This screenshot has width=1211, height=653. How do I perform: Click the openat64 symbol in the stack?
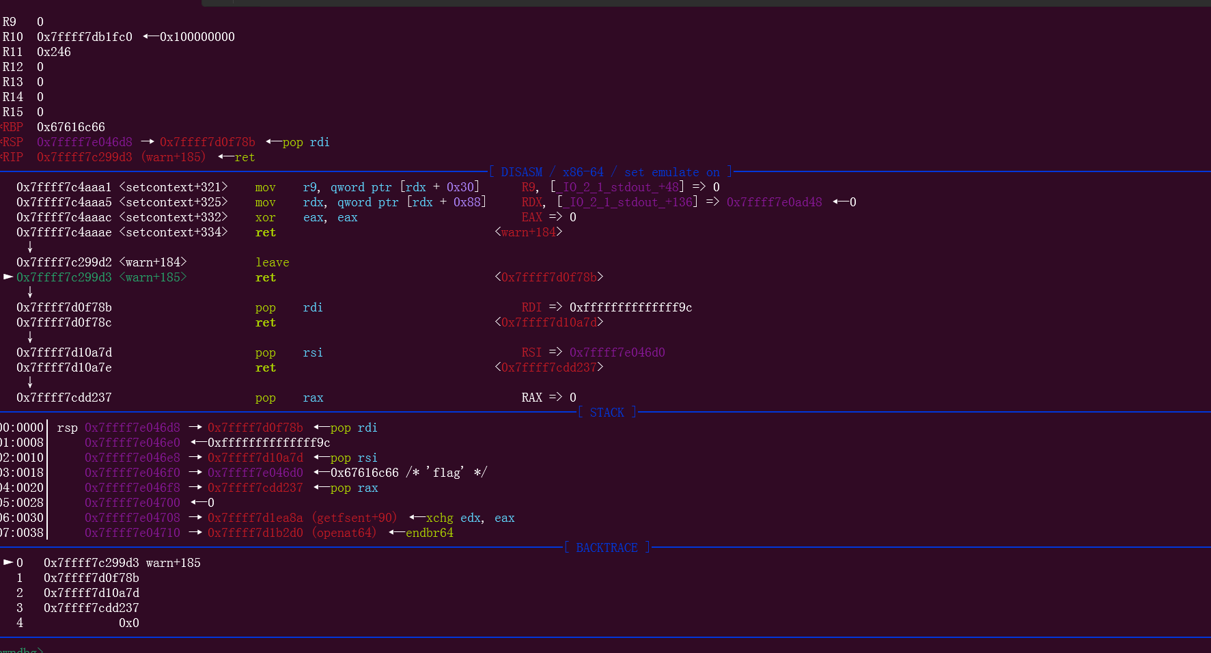344,533
